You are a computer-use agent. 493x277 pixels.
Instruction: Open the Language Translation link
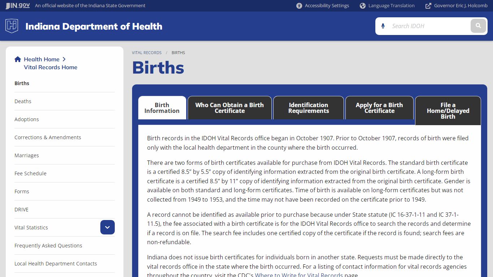[x=392, y=6]
